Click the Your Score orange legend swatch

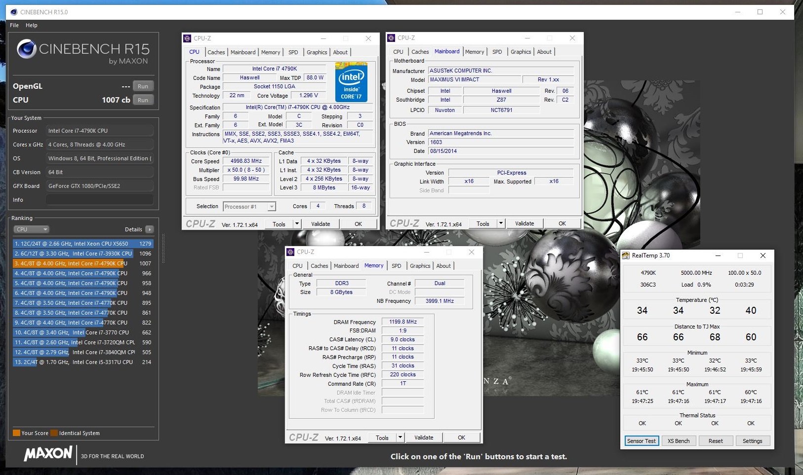16,433
